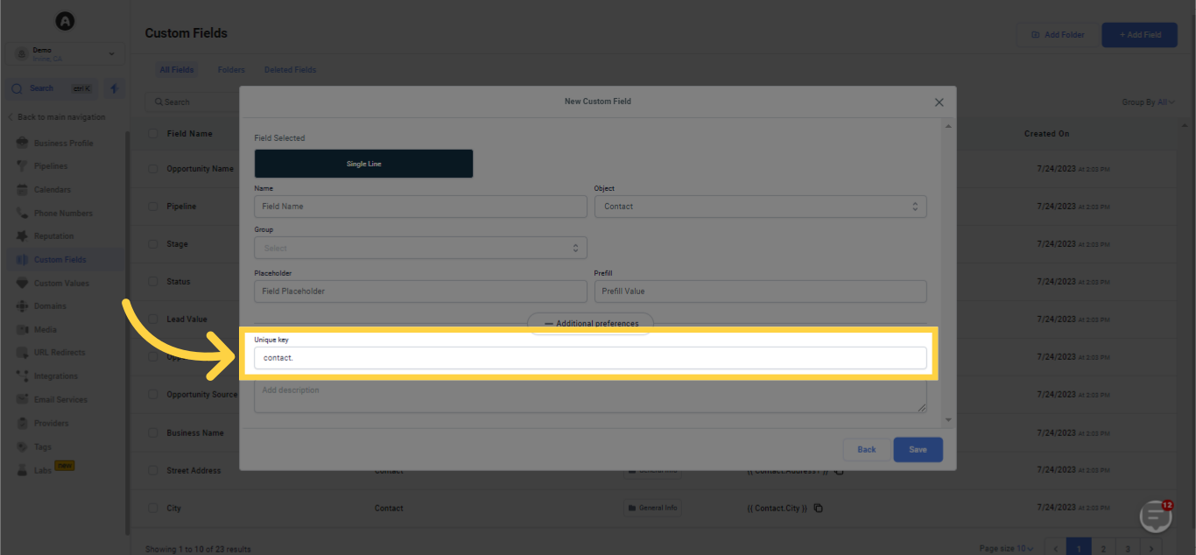Click the Opportunity Source row name
This screenshot has width=1196, height=555.
coord(201,395)
